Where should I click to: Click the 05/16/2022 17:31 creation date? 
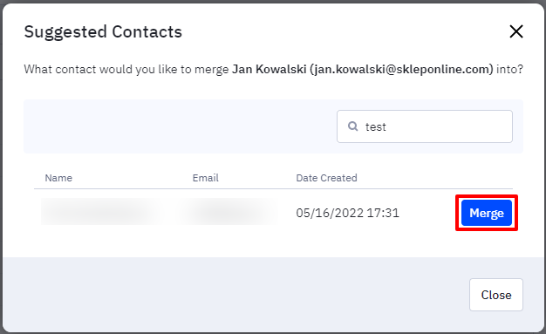coord(347,213)
